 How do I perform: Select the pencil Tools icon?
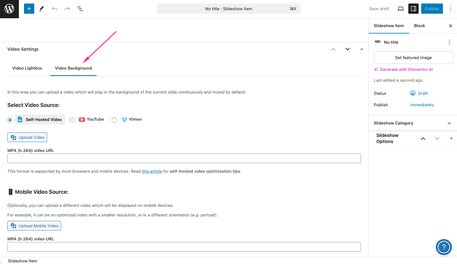(x=42, y=9)
